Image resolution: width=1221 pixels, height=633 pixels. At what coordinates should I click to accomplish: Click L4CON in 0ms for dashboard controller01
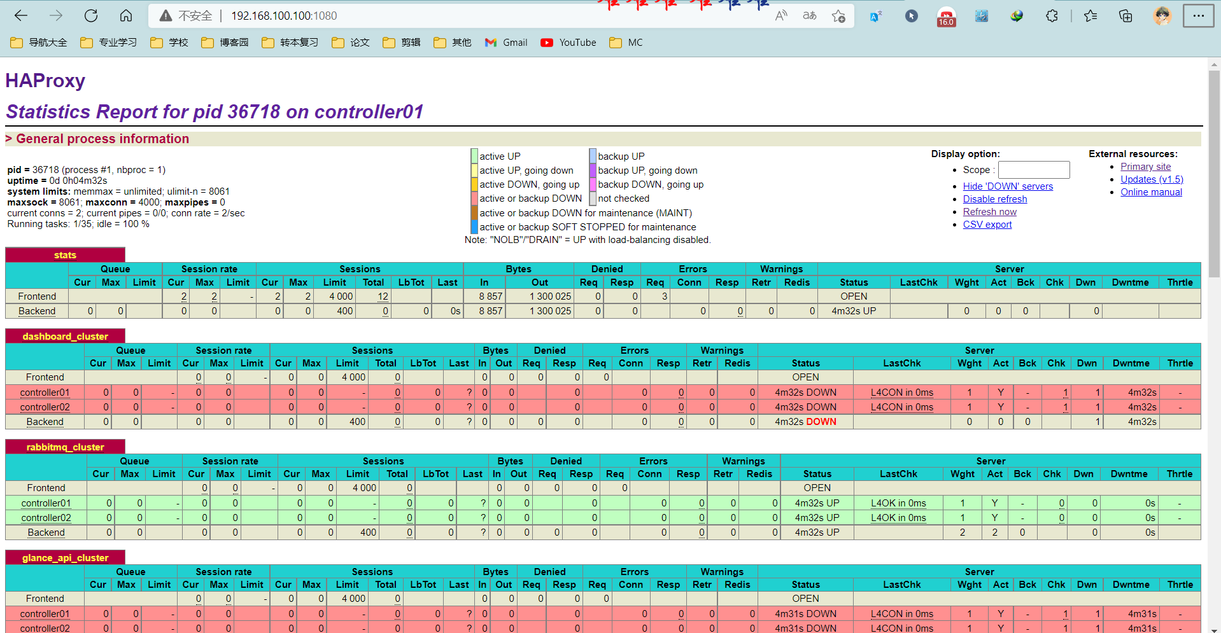point(902,393)
